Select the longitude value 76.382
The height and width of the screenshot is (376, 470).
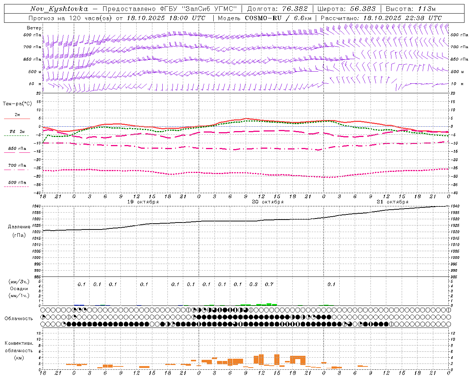(295, 9)
